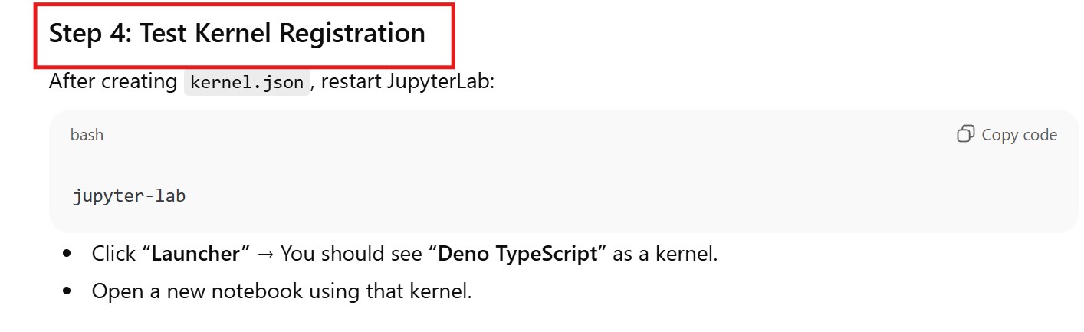
Task: Click the "jupyter-lab" command text
Action: click(x=130, y=196)
